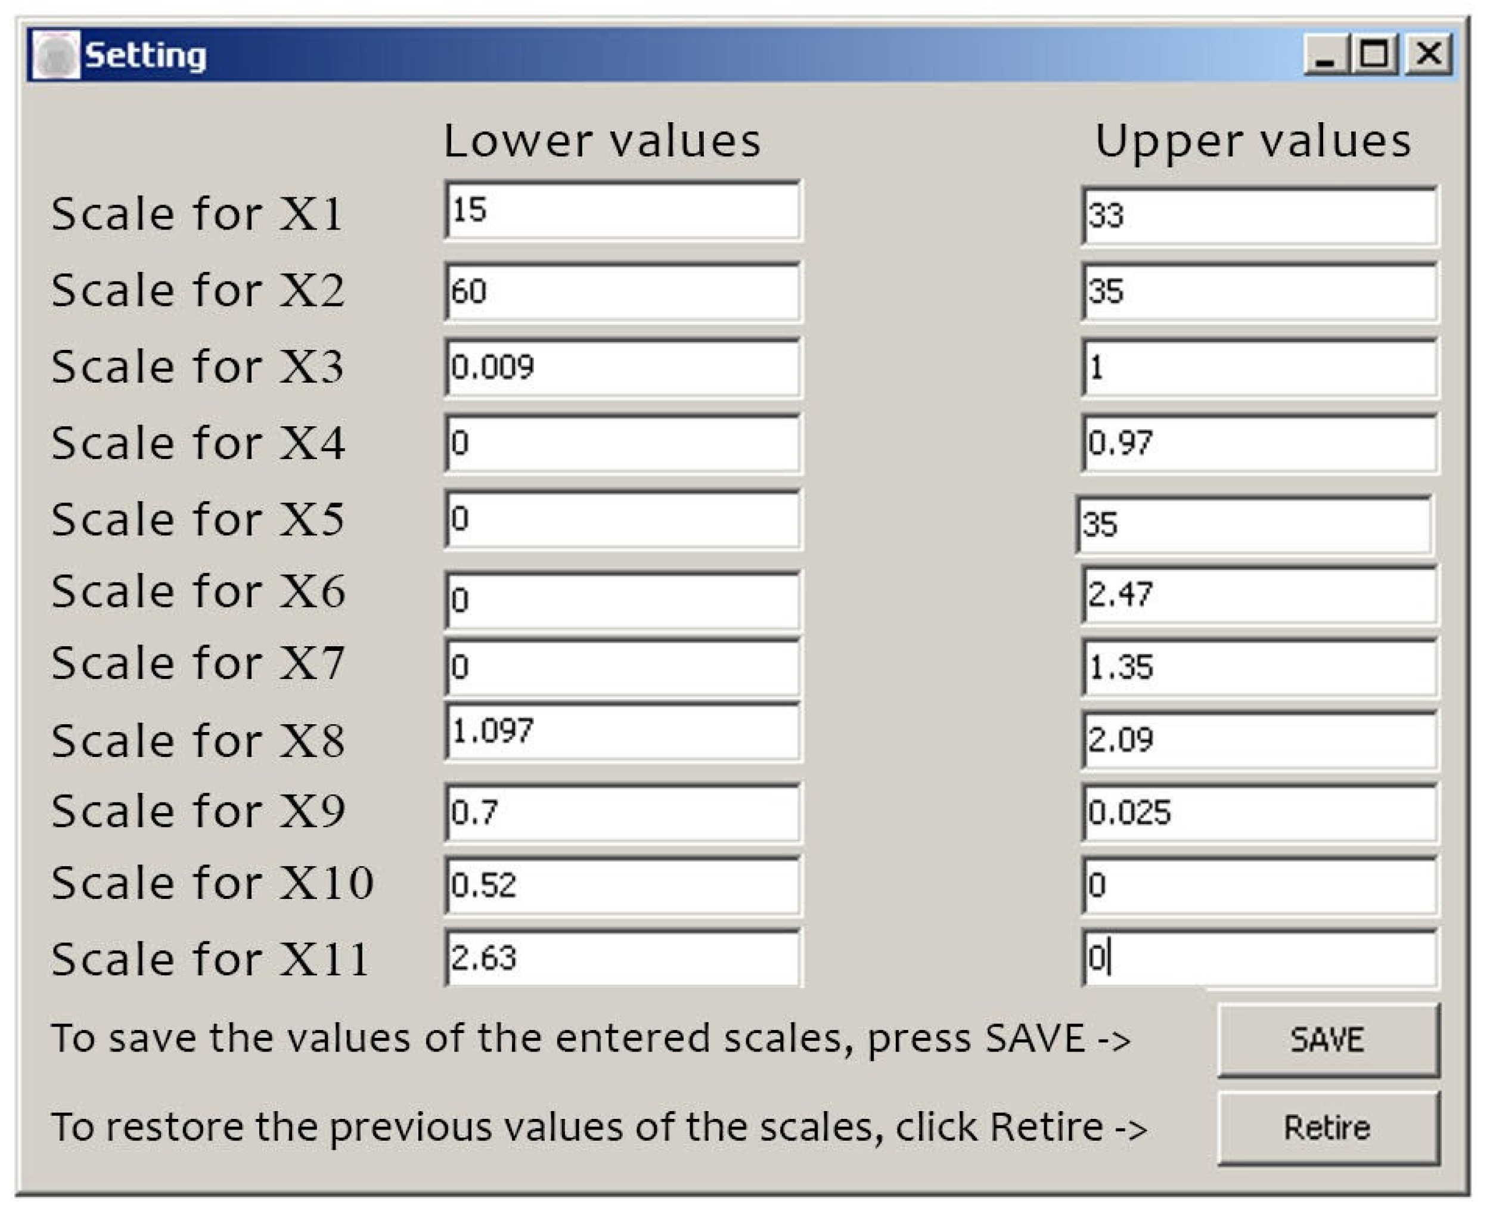Select X6 upper field with 2.47
This screenshot has height=1219, width=1490.
(1259, 595)
